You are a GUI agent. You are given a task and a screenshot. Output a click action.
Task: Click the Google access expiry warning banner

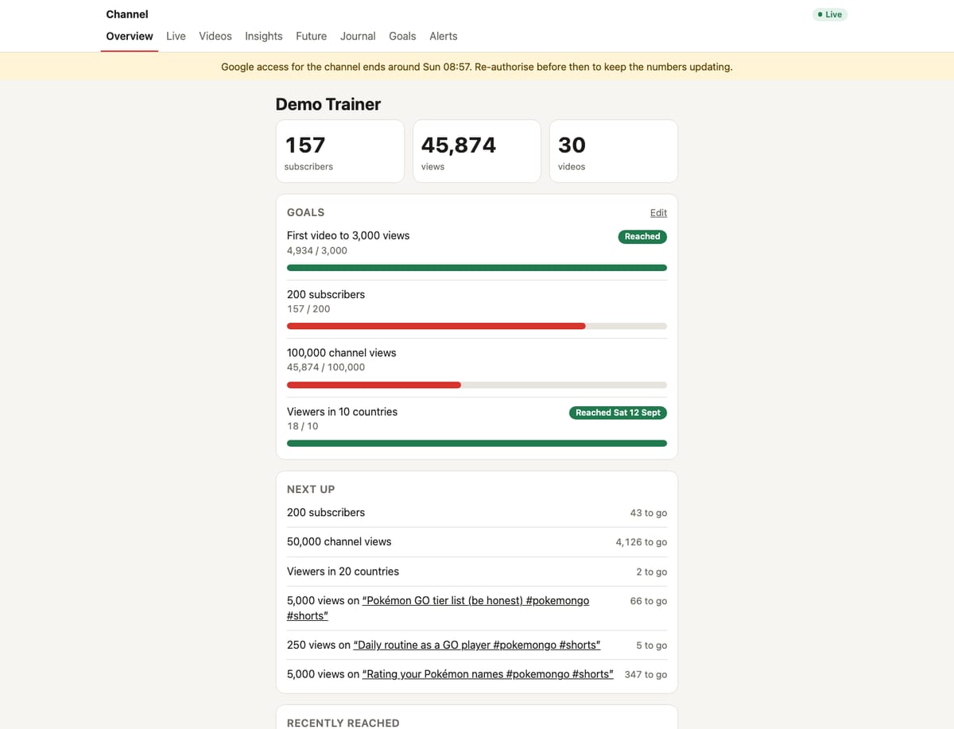click(477, 67)
